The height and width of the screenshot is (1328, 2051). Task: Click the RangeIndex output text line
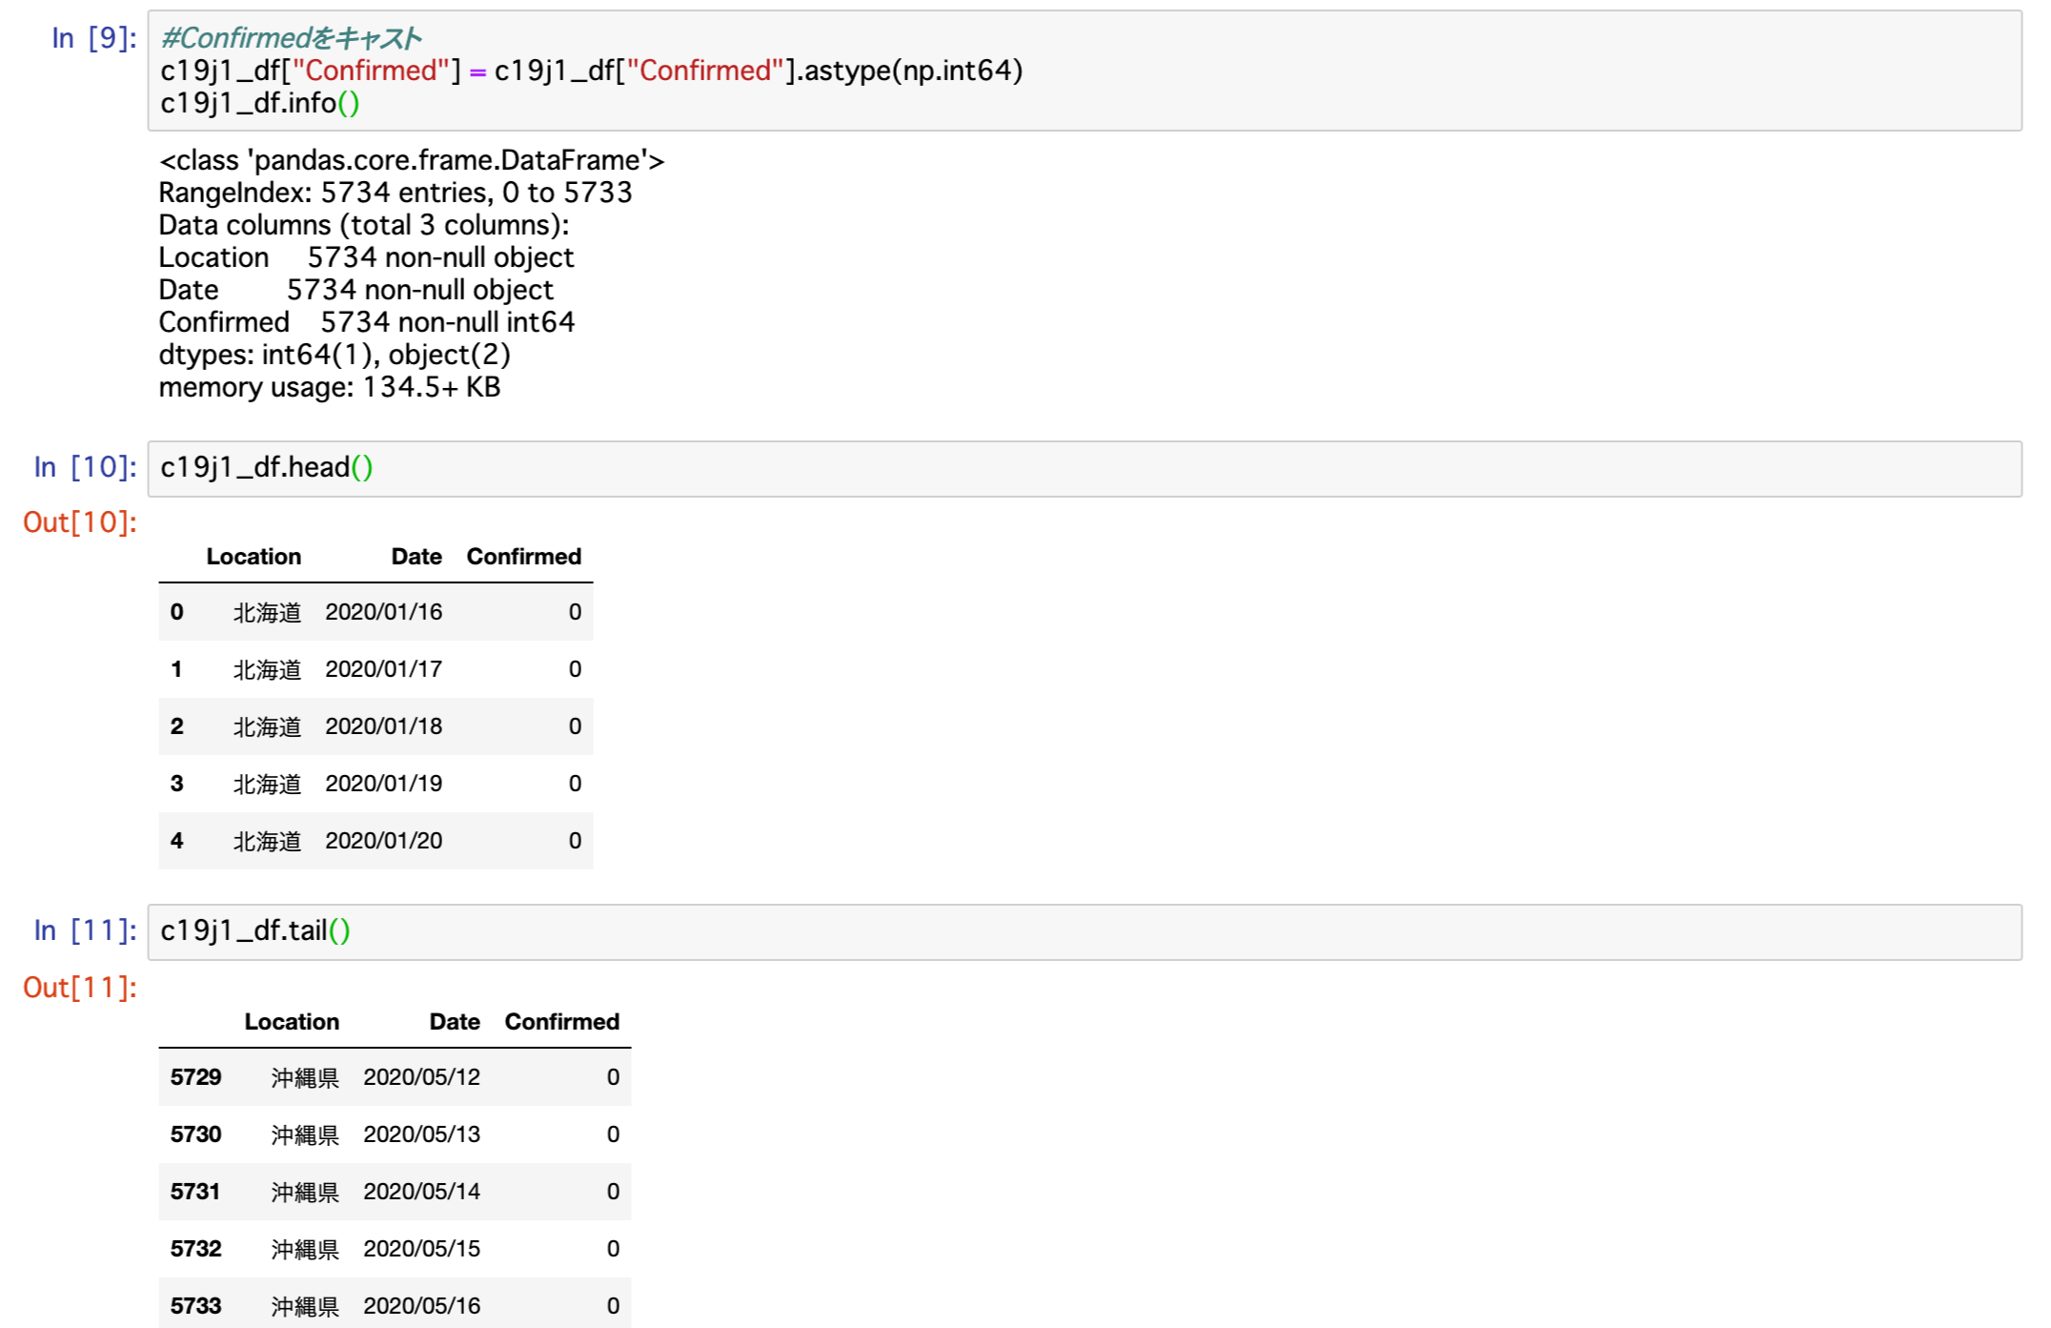coord(395,193)
